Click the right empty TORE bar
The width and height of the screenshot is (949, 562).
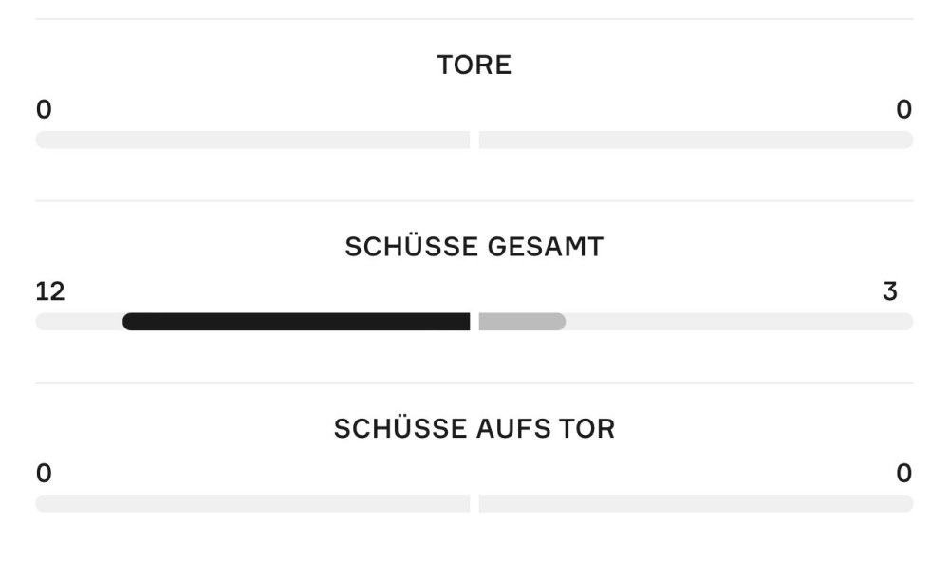[696, 140]
